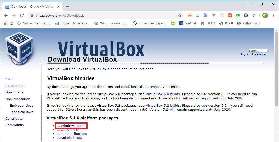Screen dimensions: 279x142
Task: Open Documentation in the sidebar
Action: (18, 99)
